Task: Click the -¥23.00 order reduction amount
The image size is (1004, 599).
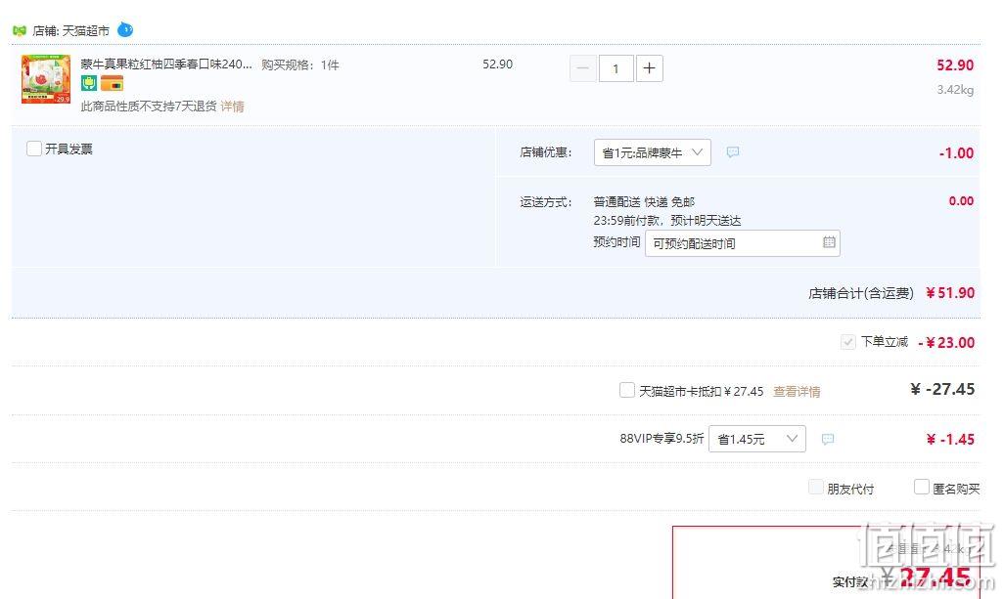Action: [x=946, y=343]
